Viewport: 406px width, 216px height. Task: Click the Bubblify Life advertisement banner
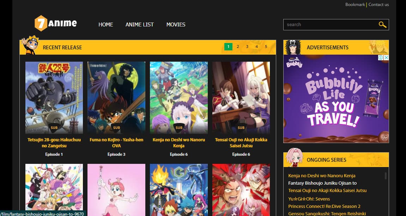click(x=336, y=99)
